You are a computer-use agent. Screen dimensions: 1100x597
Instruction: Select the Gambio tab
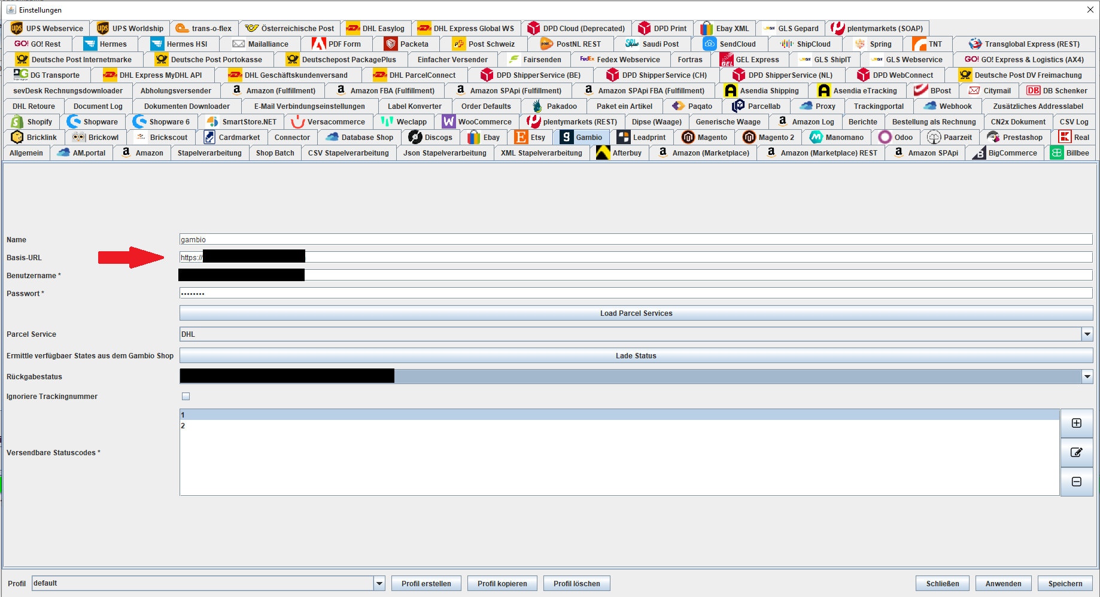[582, 137]
